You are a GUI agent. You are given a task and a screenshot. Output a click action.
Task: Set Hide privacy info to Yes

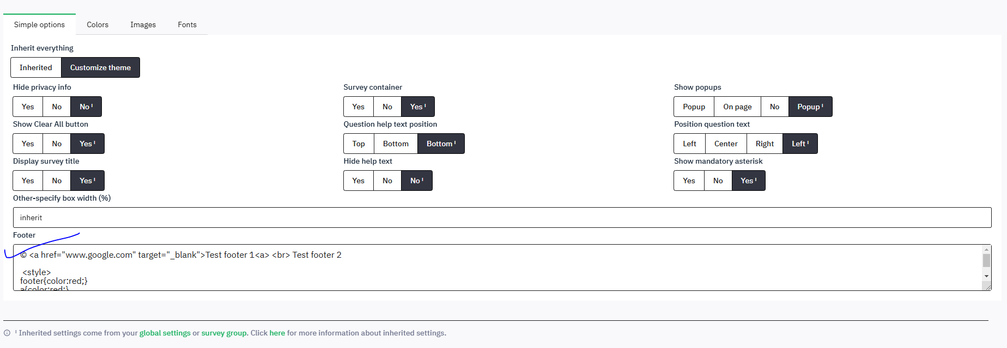[x=28, y=107]
